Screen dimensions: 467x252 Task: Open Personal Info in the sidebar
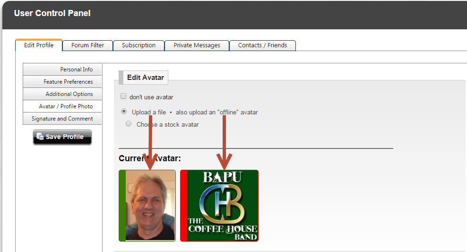[62, 70]
